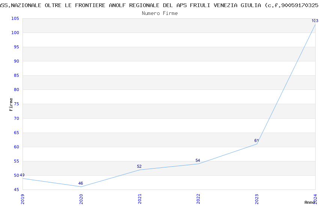
Task: Click the Firme y-axis title
Action: 11,104
